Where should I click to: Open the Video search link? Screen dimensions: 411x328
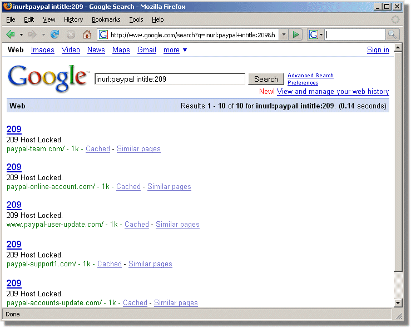pos(71,50)
